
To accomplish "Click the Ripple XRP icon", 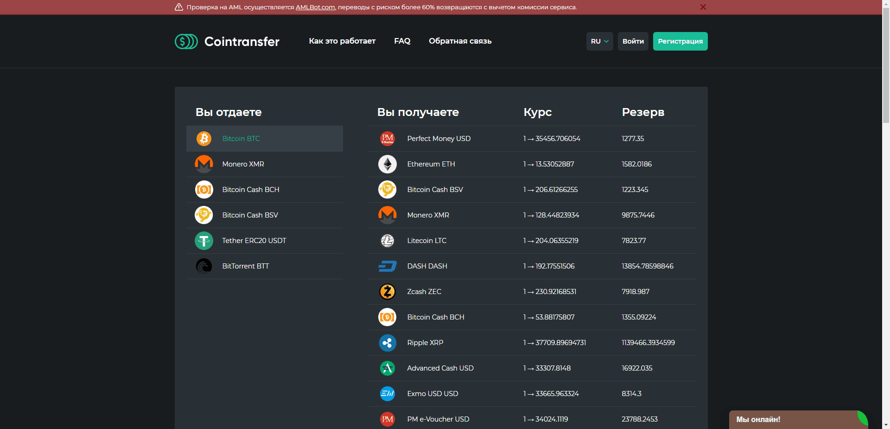I will [x=388, y=343].
